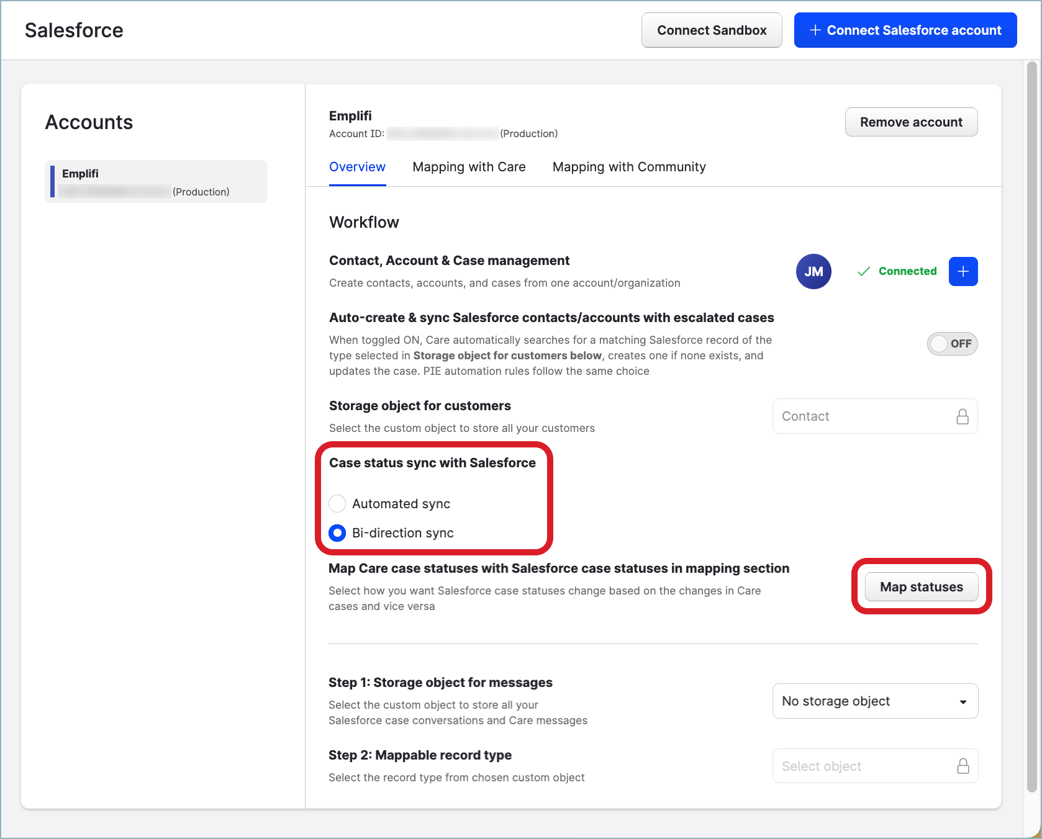The image size is (1042, 839).
Task: Click the lock icon in Select object field
Action: (x=963, y=766)
